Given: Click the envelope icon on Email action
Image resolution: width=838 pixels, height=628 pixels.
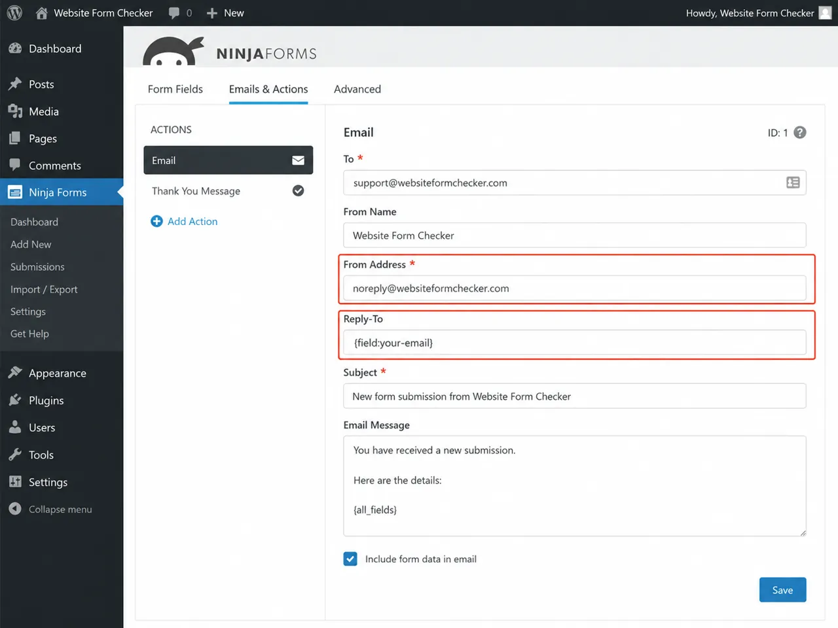Looking at the screenshot, I should point(298,160).
